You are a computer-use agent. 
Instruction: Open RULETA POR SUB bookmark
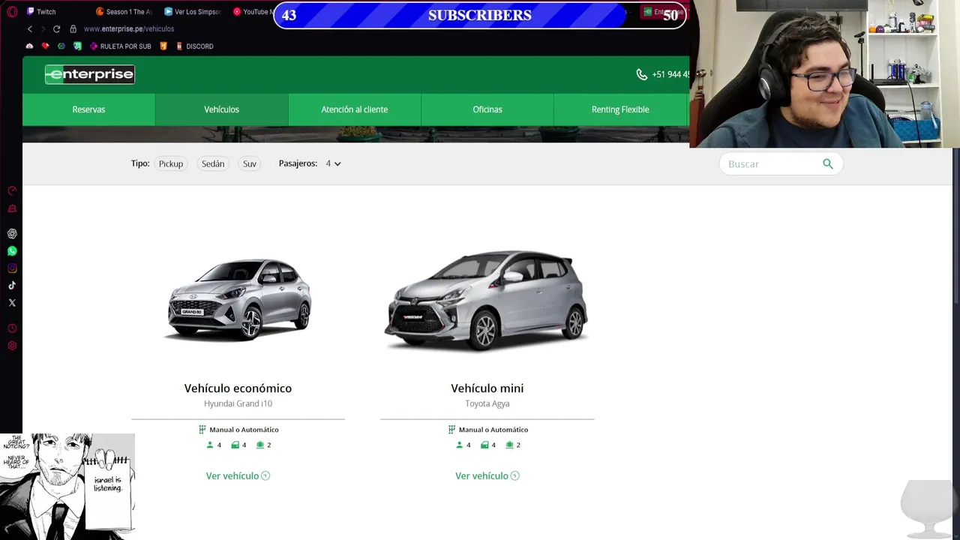click(x=120, y=46)
